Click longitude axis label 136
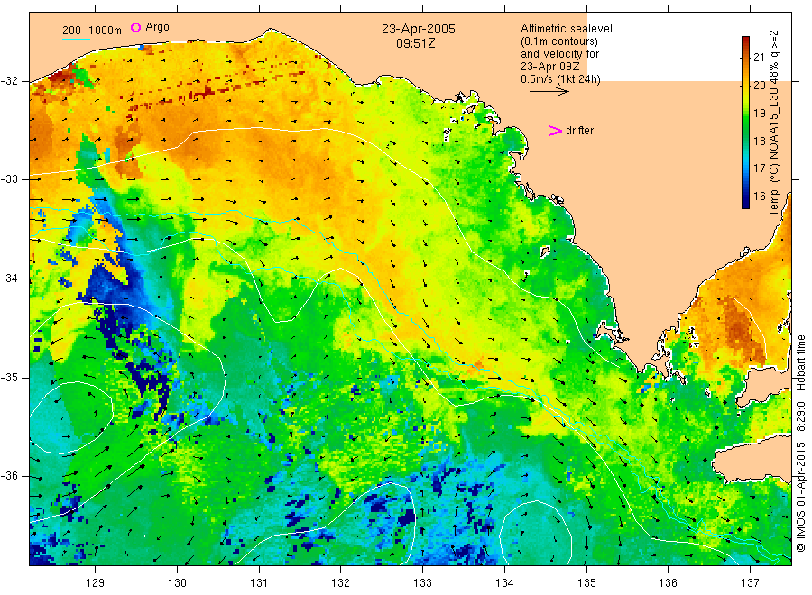This screenshot has width=812, height=595. [x=668, y=583]
